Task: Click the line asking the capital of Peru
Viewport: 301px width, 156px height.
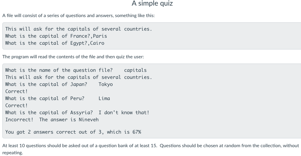Action: tap(45, 98)
